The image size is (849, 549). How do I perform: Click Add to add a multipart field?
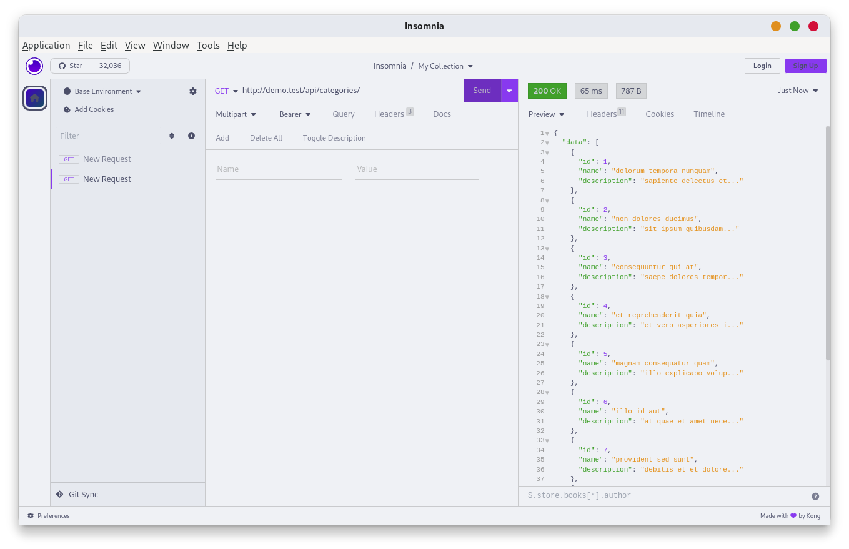tap(222, 138)
